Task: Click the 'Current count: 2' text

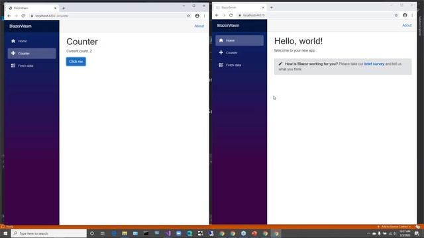Action: click(x=79, y=51)
